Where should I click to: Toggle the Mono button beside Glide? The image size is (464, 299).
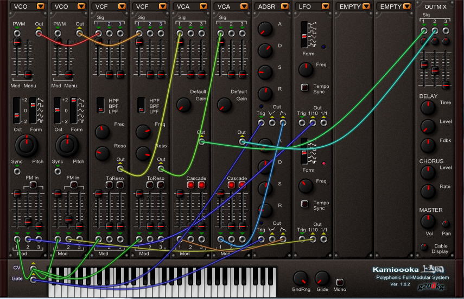pyautogui.click(x=340, y=282)
